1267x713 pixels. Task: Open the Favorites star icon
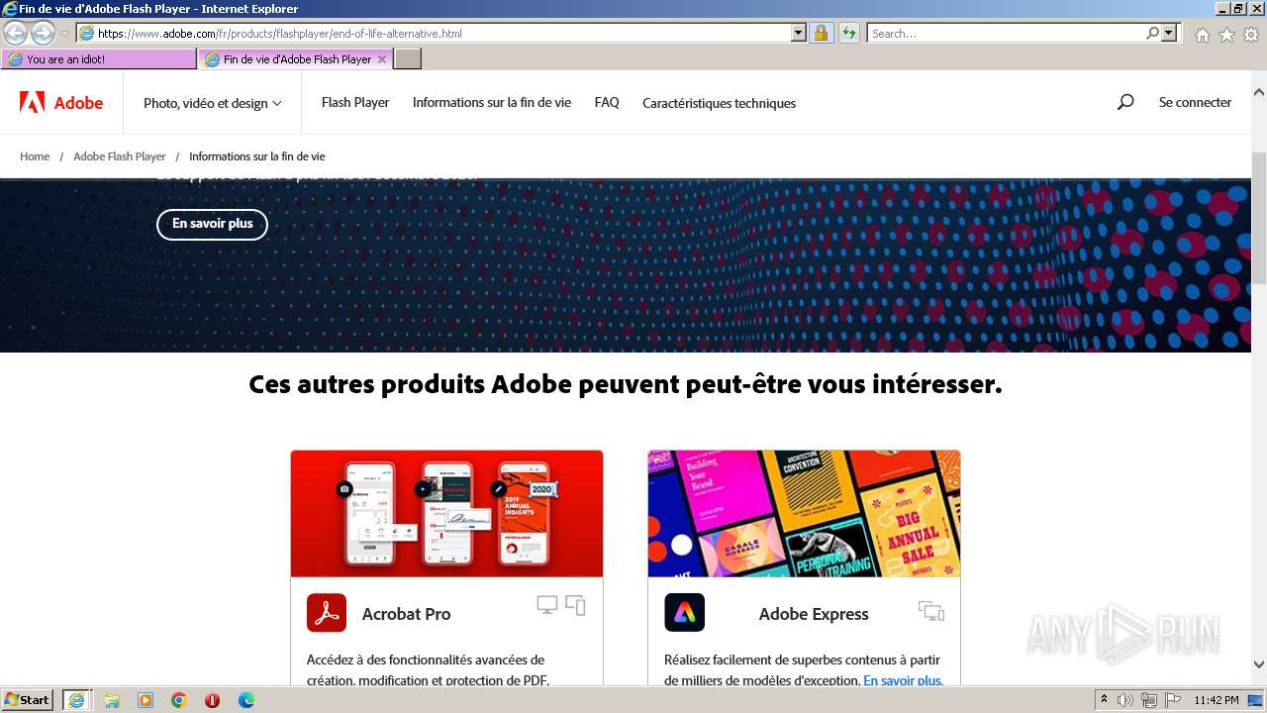(x=1226, y=35)
